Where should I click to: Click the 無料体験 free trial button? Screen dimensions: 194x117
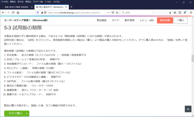click(165, 20)
